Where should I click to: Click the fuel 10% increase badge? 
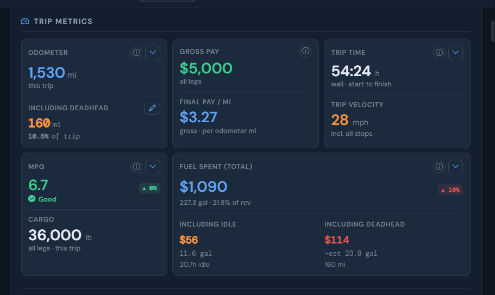click(x=450, y=190)
